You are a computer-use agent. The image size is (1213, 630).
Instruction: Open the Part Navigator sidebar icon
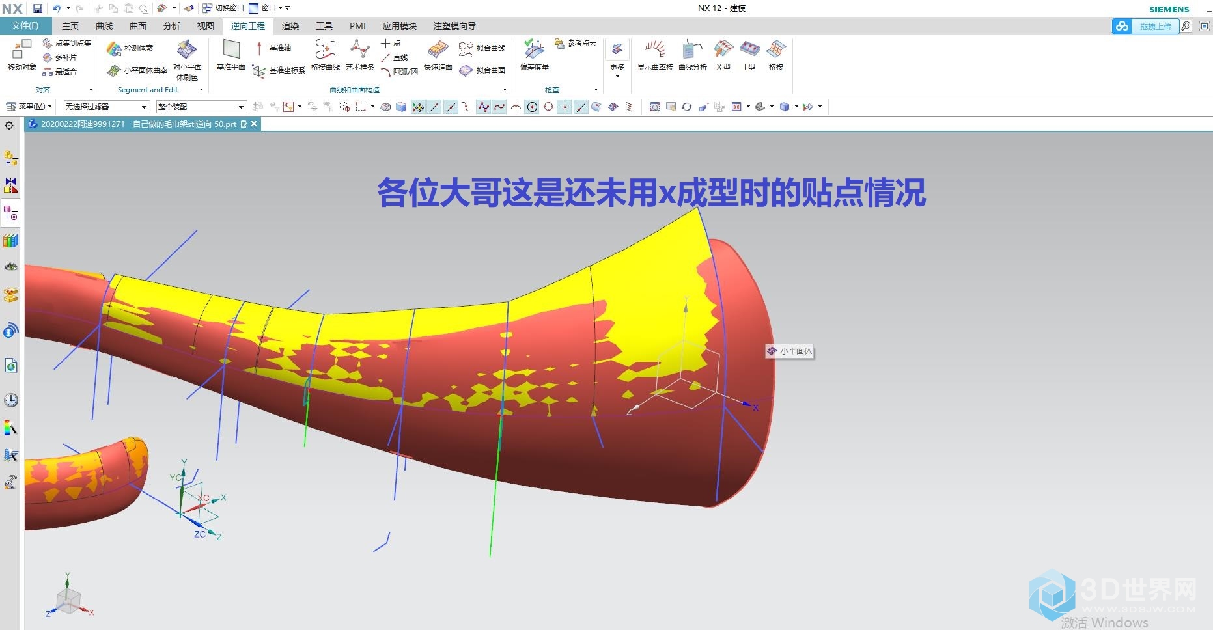pos(11,213)
